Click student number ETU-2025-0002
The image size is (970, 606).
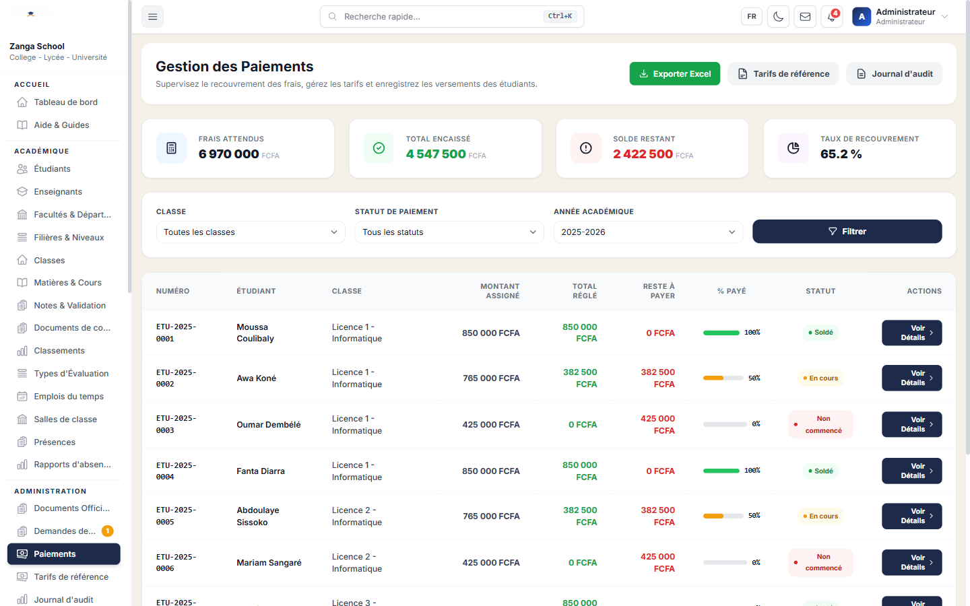176,378
